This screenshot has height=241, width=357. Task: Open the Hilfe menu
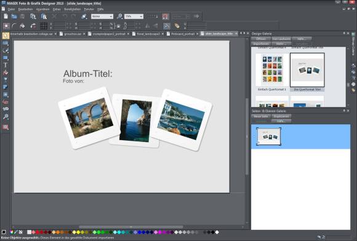[100, 9]
